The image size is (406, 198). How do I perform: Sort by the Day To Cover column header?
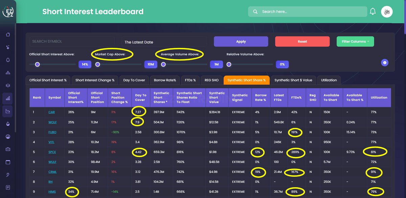[141, 98]
